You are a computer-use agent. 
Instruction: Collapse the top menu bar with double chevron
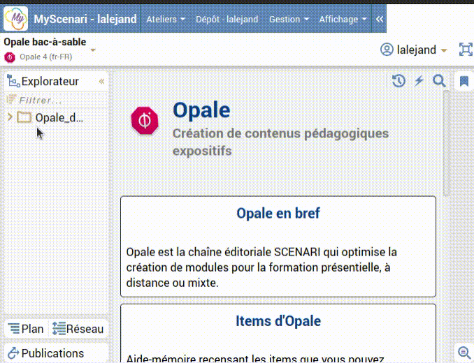tap(380, 19)
